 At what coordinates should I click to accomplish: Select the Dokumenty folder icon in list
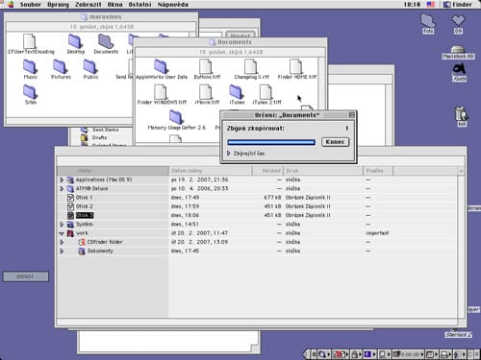tap(82, 252)
